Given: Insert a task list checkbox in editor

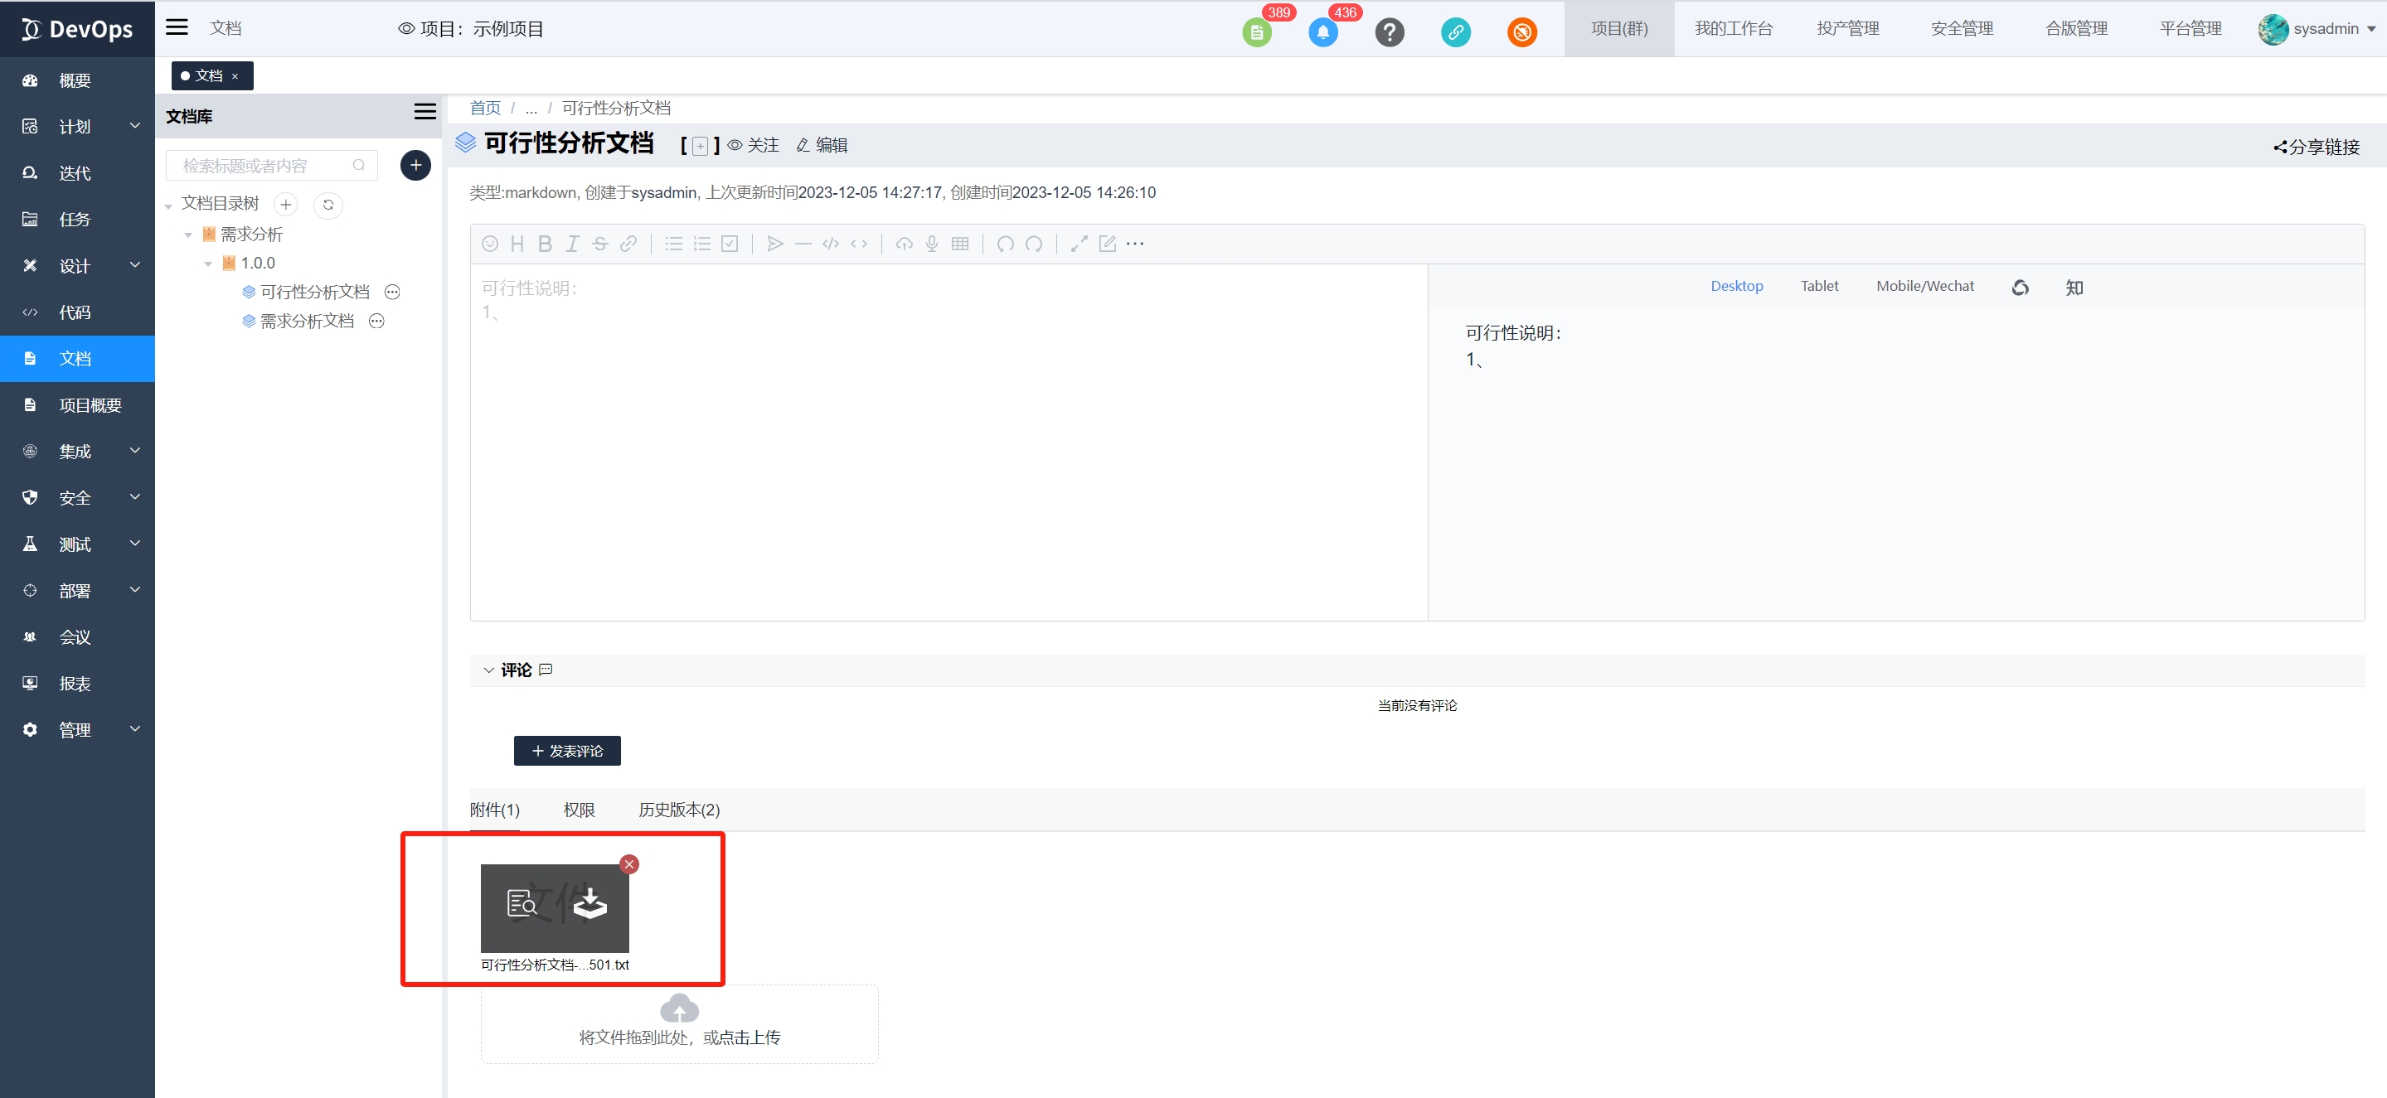Looking at the screenshot, I should [730, 244].
